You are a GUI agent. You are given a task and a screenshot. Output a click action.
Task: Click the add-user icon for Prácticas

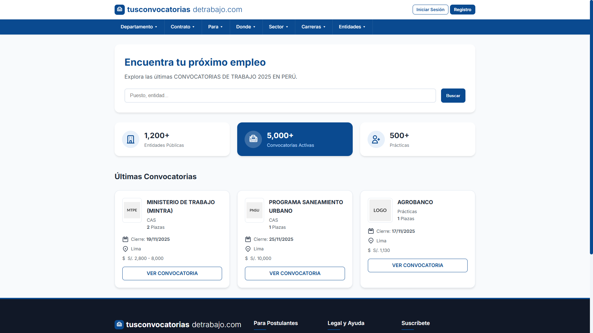(376, 139)
